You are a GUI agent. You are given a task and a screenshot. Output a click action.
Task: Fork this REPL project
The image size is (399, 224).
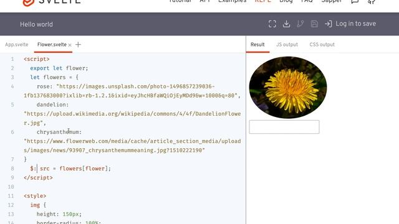300,24
